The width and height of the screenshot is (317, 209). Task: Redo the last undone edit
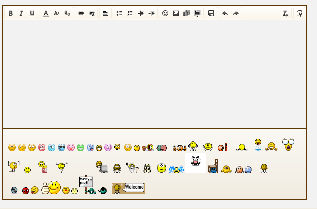[235, 13]
